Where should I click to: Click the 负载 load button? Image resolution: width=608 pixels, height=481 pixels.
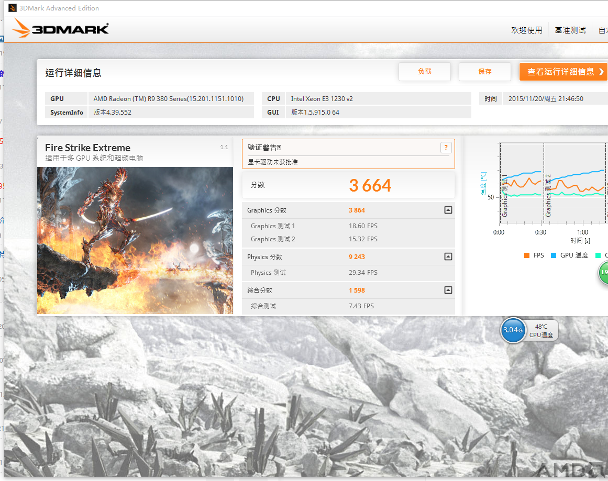point(425,71)
